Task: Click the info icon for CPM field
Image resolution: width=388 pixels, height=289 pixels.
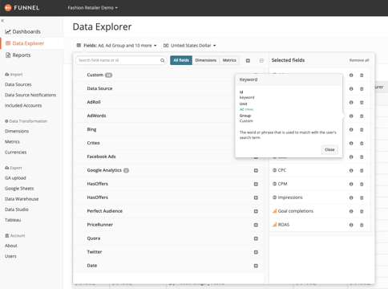Action: 351,184
